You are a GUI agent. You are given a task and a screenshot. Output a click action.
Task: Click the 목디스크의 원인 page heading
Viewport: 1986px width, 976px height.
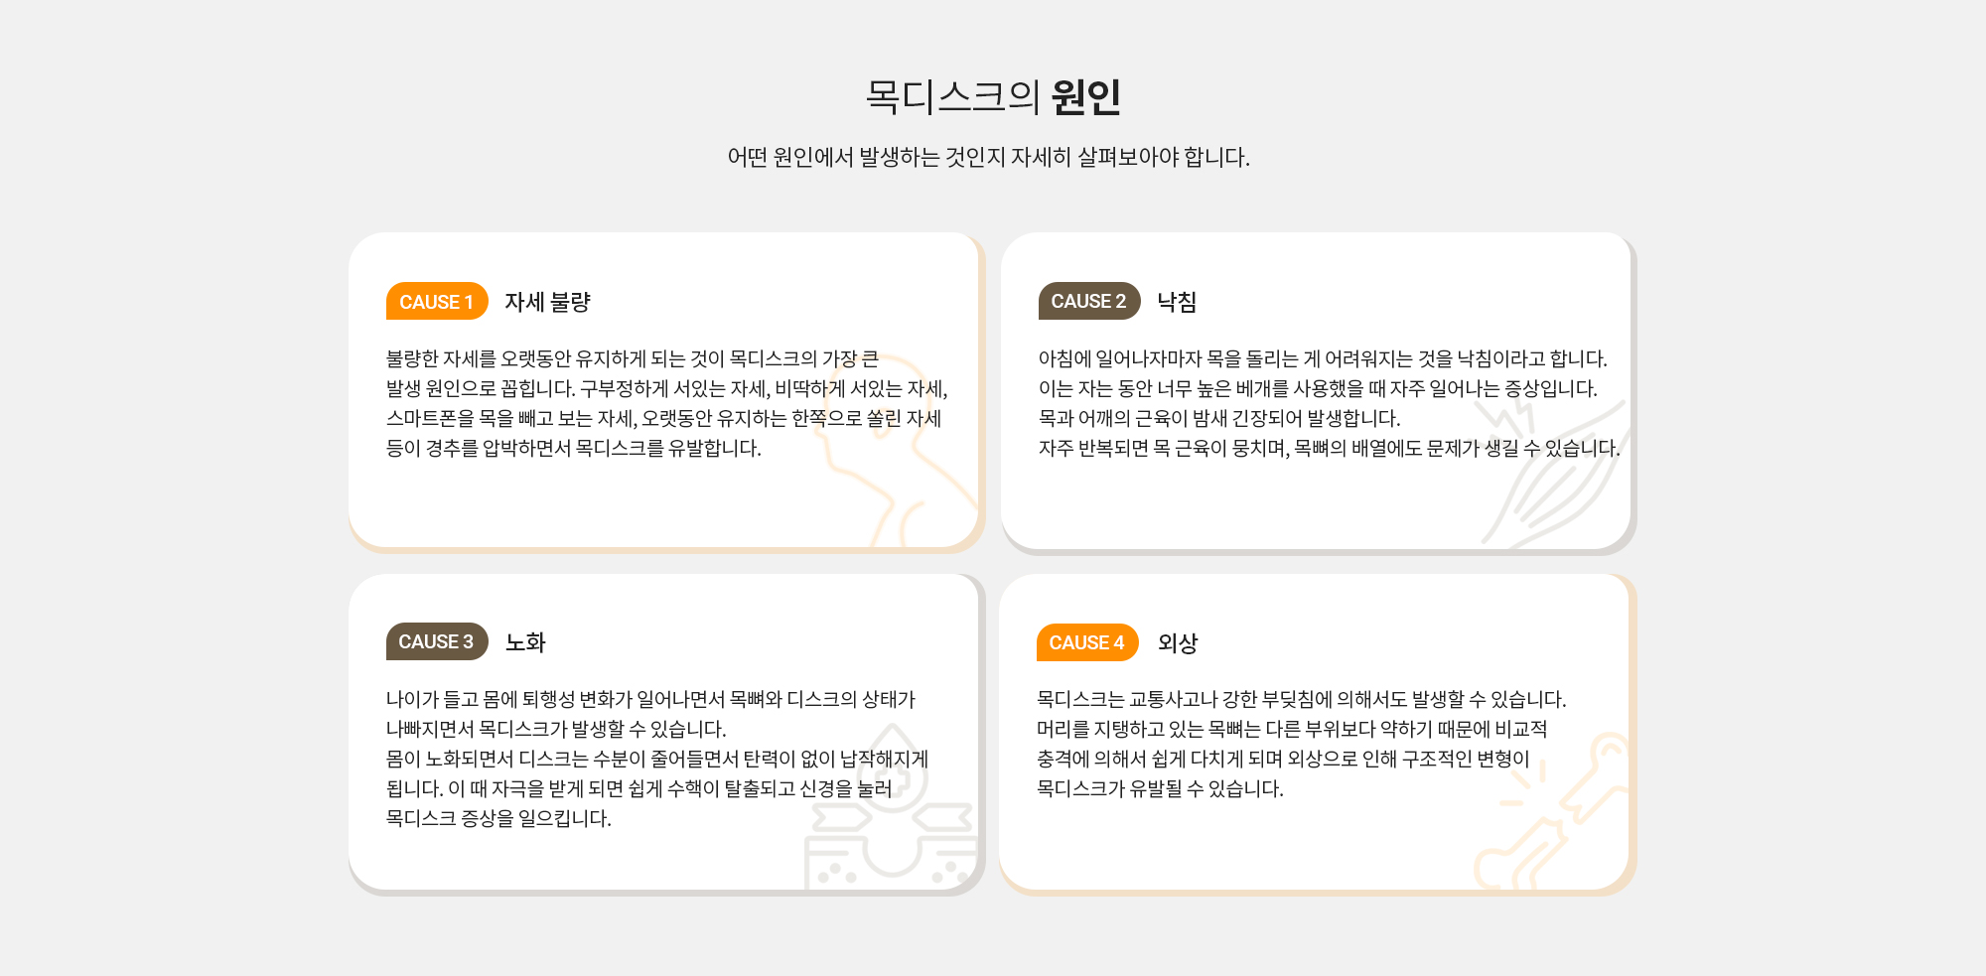coord(993,96)
